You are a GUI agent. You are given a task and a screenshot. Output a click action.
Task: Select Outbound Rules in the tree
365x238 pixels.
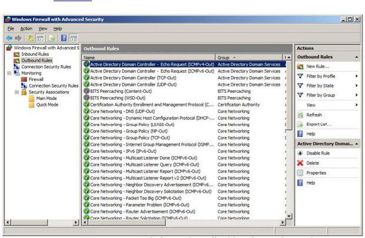[36, 61]
